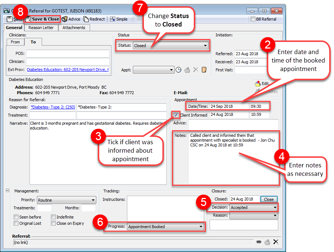The image size is (334, 252).
Task: Click the Save & Close toolbar button
Action: coord(42,19)
